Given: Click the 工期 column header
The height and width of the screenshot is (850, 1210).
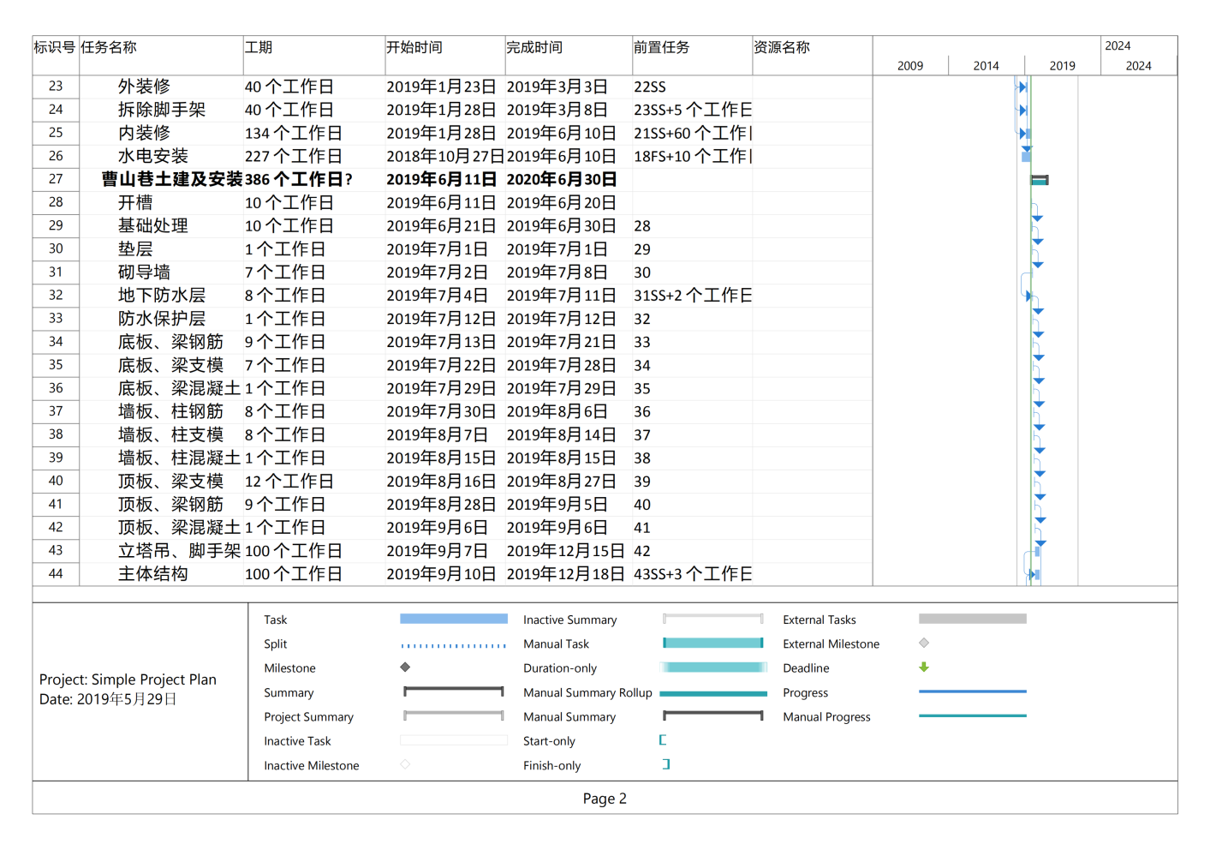Looking at the screenshot, I should pos(259,48).
